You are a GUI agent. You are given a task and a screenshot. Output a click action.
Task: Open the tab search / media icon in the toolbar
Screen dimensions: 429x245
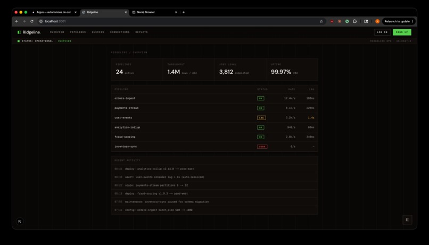pyautogui.click(x=366, y=21)
